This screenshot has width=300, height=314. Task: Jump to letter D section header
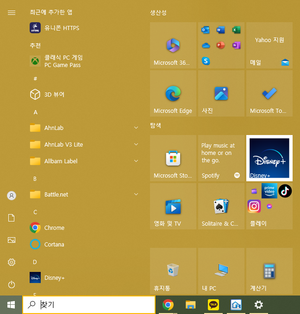[x=35, y=262]
